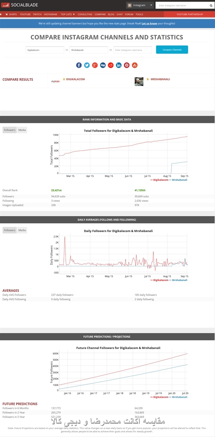Click the first username field 'Digikalacom'

tap(45, 50)
